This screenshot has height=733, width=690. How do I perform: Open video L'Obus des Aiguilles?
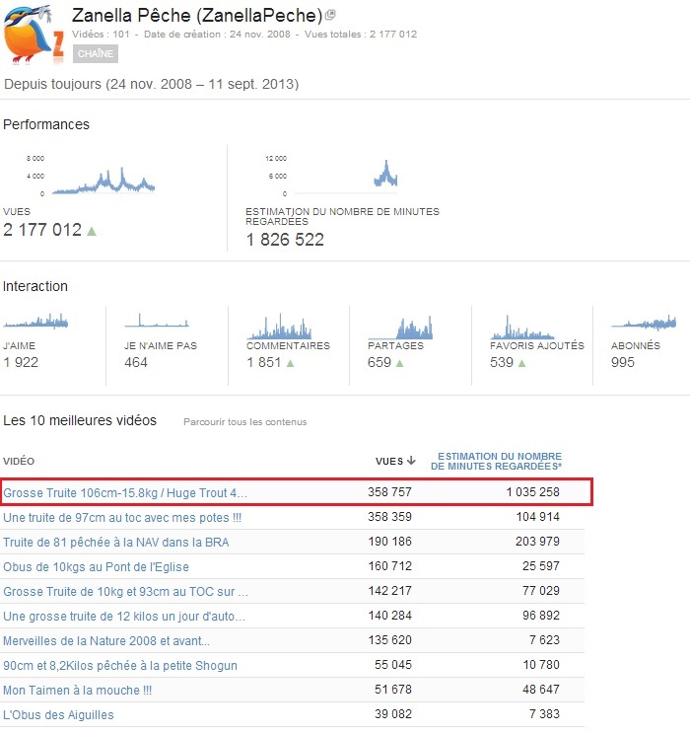pos(58,715)
